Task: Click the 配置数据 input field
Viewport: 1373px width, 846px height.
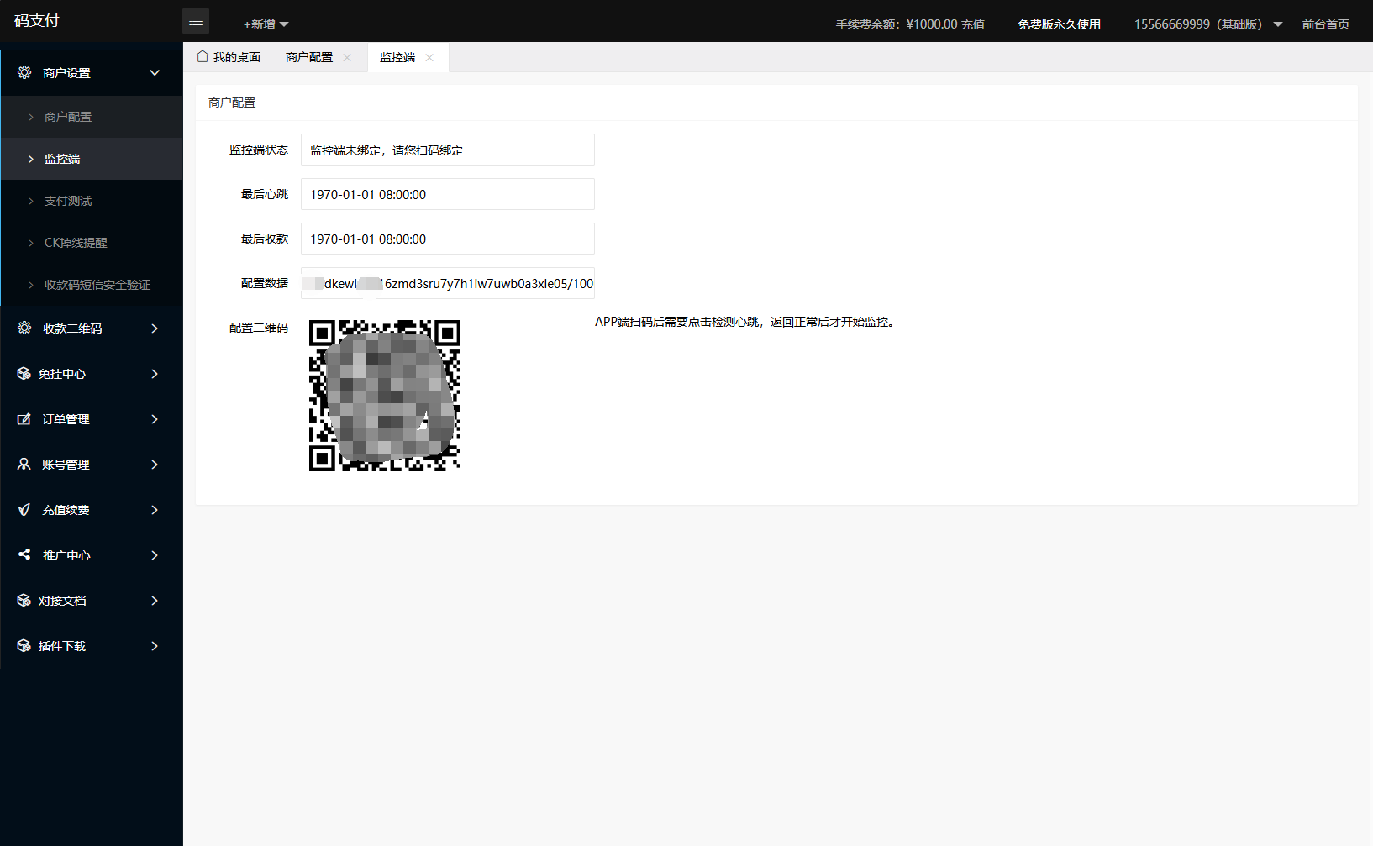Action: pyautogui.click(x=447, y=284)
